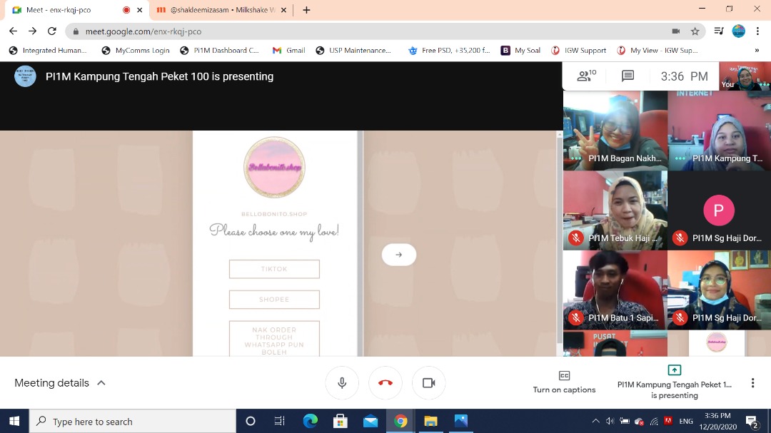Toggle the microphone mute button
Image resolution: width=771 pixels, height=433 pixels.
[342, 383]
